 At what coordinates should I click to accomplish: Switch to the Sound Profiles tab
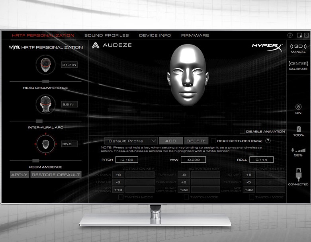click(106, 35)
